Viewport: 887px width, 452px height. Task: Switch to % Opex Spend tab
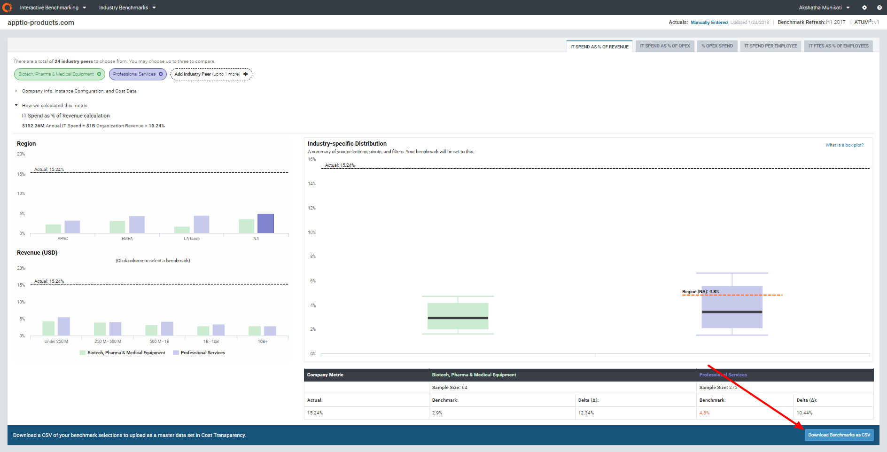coord(717,46)
